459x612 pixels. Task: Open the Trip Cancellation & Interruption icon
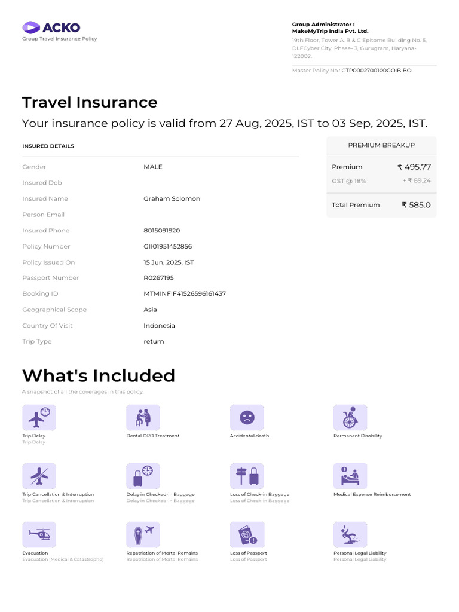click(x=39, y=476)
